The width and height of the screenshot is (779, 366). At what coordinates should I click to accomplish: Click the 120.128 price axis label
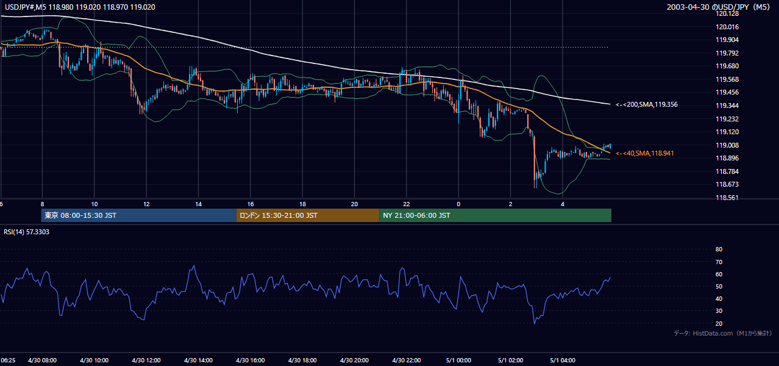point(726,13)
